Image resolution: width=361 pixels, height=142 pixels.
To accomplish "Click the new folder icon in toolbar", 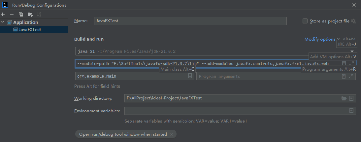I will (30, 14).
